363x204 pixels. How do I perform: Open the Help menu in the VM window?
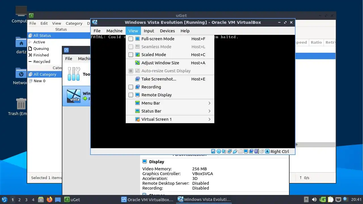coord(185,31)
